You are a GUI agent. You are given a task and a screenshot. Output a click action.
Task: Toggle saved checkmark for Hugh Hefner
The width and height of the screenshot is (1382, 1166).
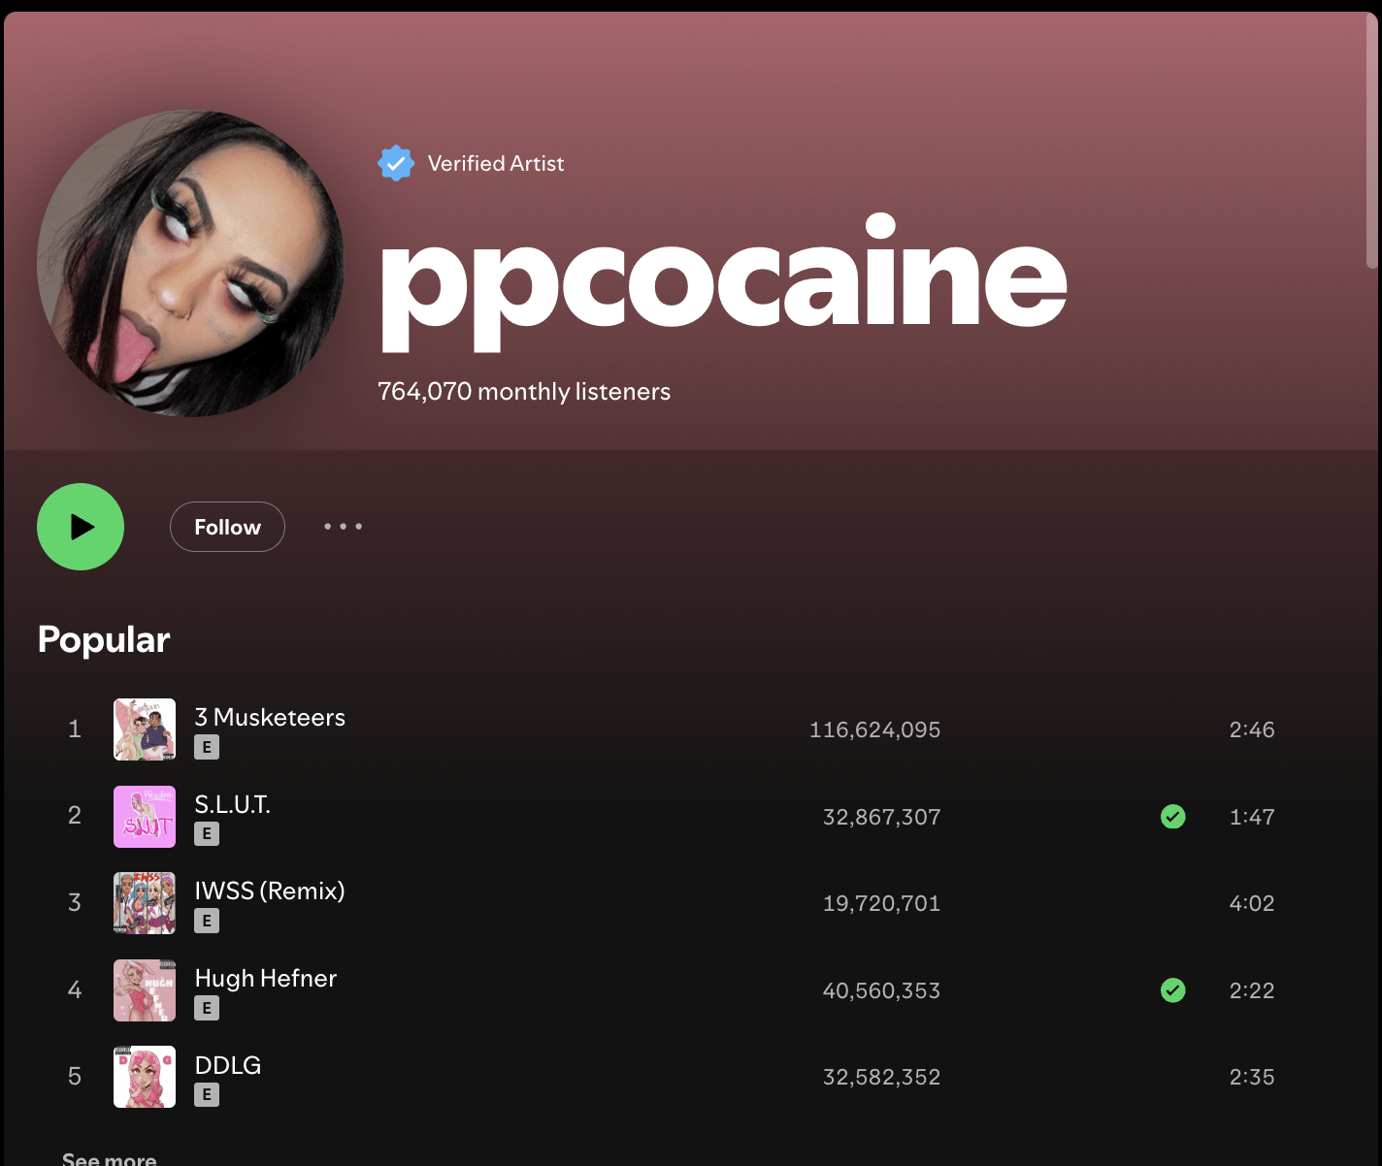(1173, 990)
